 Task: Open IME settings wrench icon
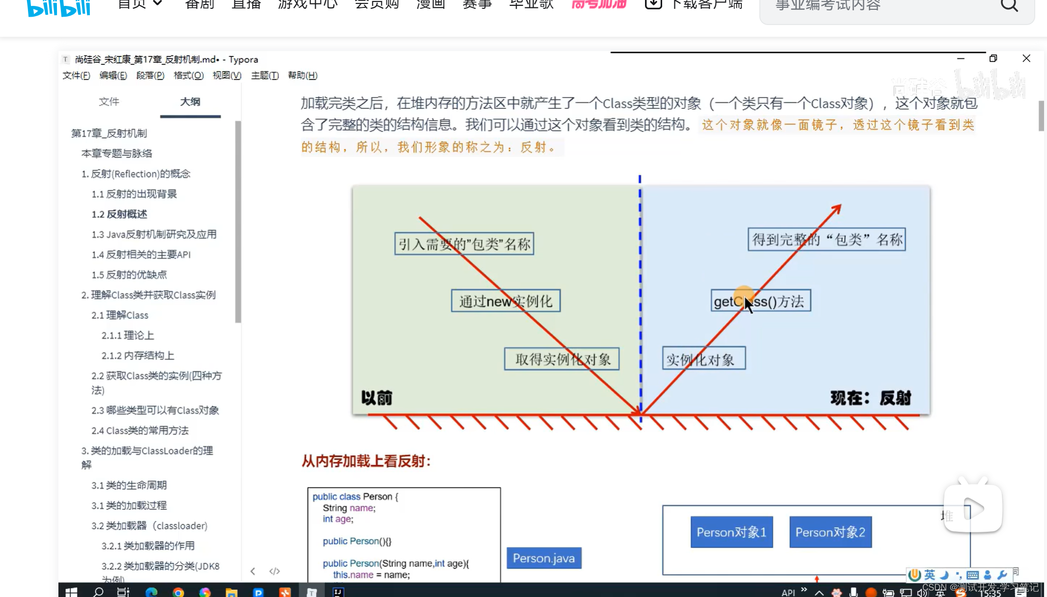point(1002,574)
